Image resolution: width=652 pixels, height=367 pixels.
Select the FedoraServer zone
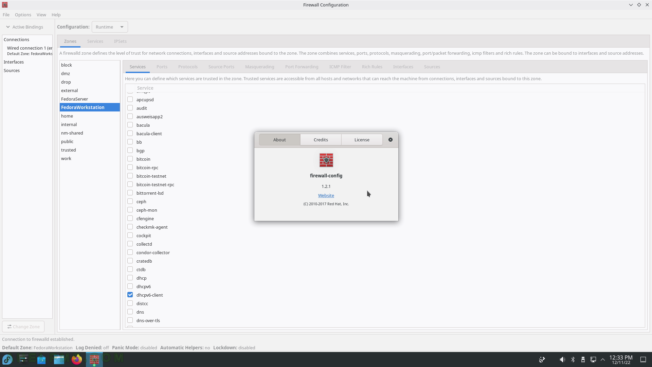[90, 99]
